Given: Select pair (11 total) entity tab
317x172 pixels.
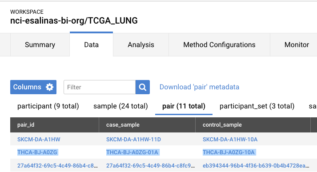Looking at the screenshot, I should coord(184,106).
